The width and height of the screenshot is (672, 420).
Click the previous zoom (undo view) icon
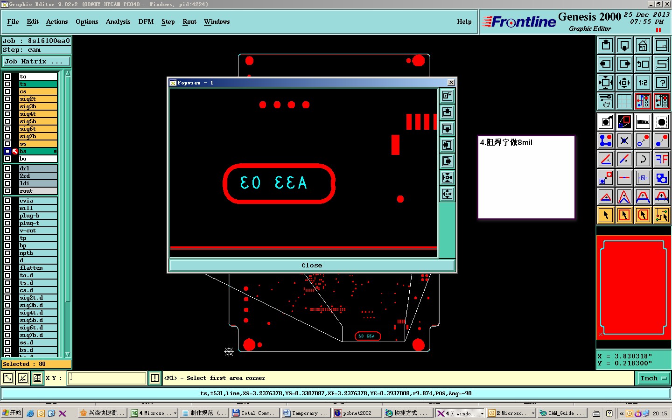click(643, 64)
